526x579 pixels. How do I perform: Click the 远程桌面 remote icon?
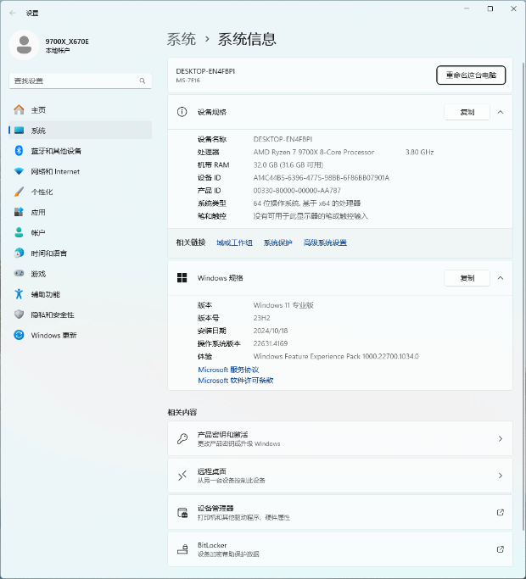182,476
